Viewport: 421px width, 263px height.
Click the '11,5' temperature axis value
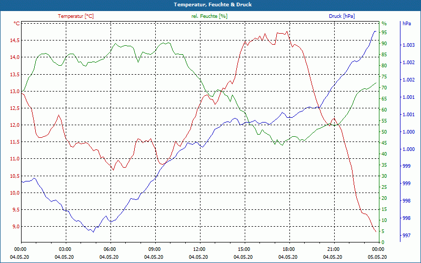tap(15, 142)
